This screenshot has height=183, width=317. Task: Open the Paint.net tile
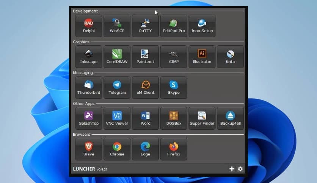pyautogui.click(x=145, y=57)
